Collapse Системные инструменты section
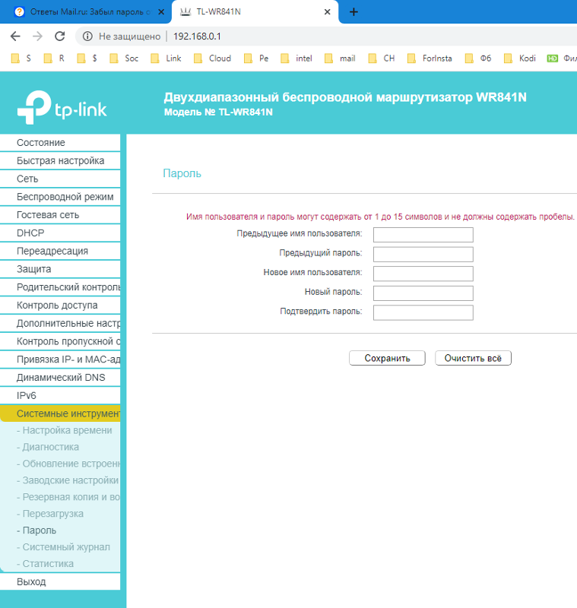Screen dimensions: 577x608 [60, 413]
